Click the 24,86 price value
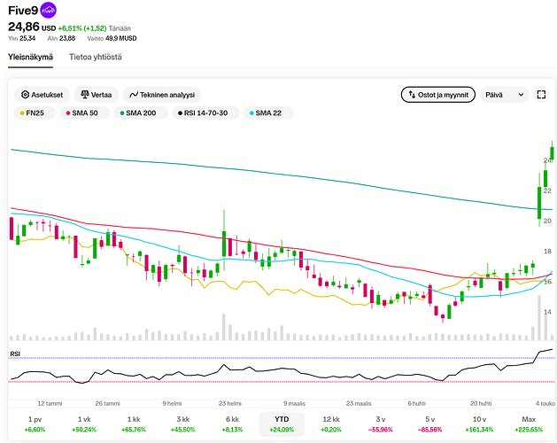This screenshot has height=443, width=557. coord(24,27)
